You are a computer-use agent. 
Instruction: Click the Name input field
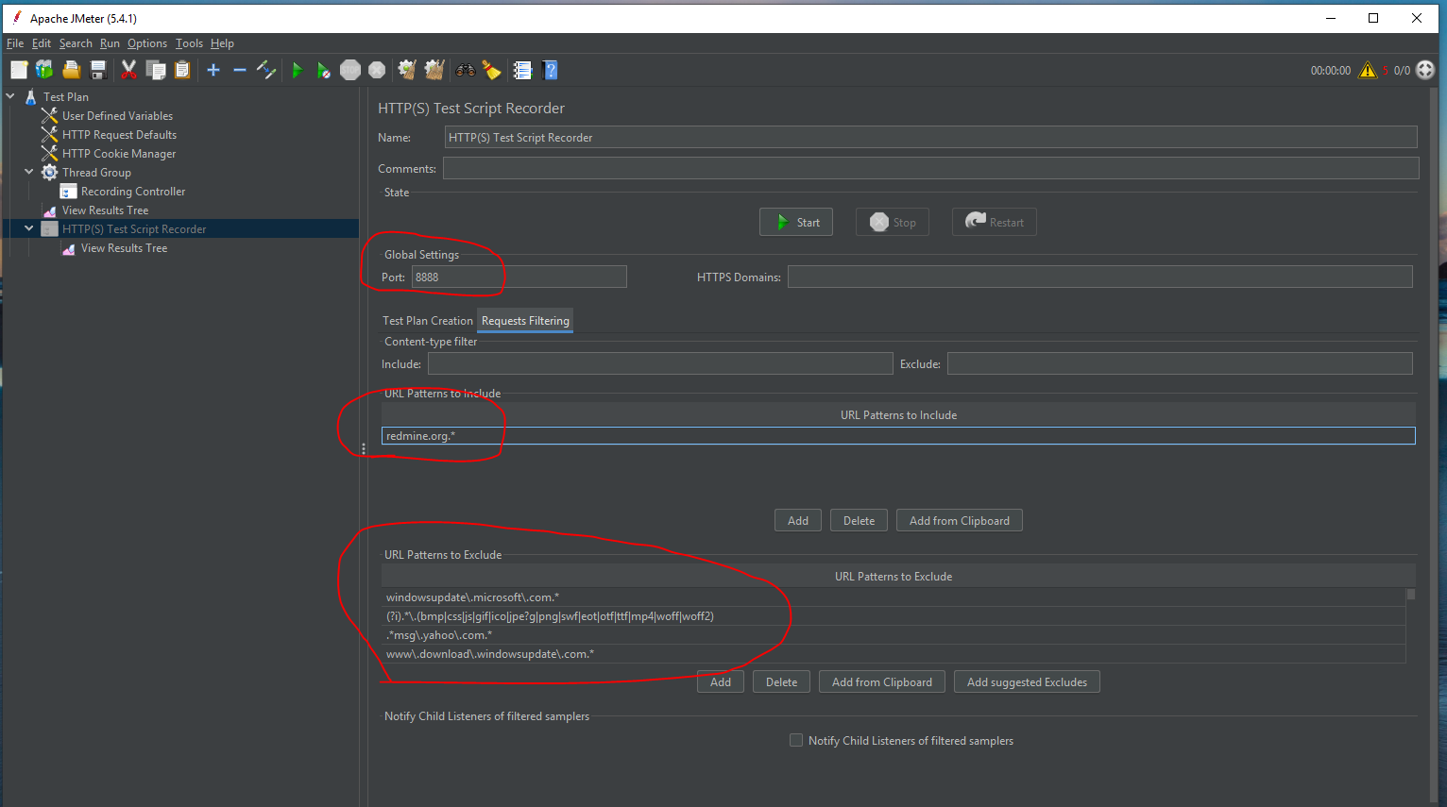click(930, 137)
